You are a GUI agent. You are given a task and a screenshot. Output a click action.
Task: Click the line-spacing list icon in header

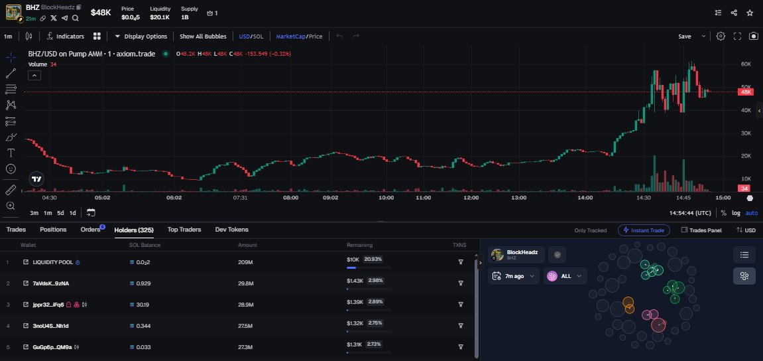pos(718,13)
